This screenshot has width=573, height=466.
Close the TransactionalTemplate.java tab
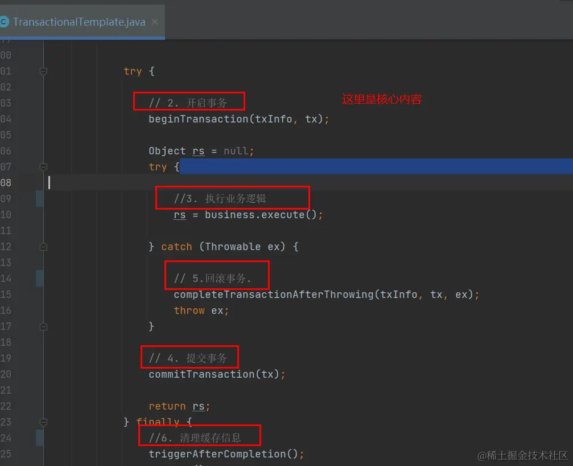(155, 22)
